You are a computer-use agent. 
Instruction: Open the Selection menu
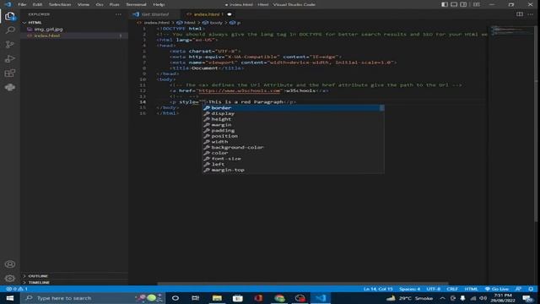(x=60, y=4)
